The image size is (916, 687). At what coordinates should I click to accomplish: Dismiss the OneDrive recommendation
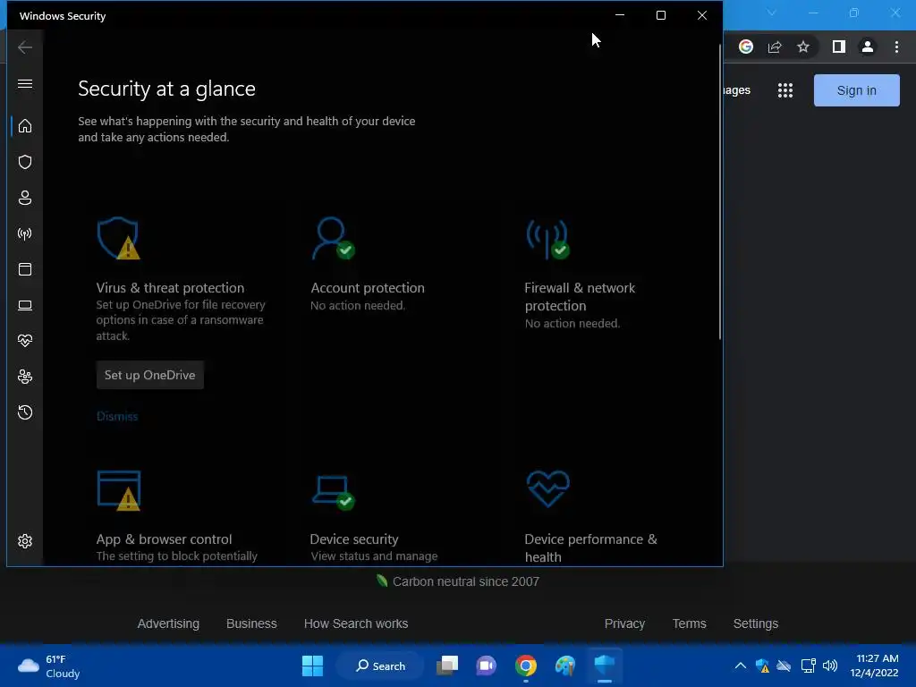click(117, 417)
